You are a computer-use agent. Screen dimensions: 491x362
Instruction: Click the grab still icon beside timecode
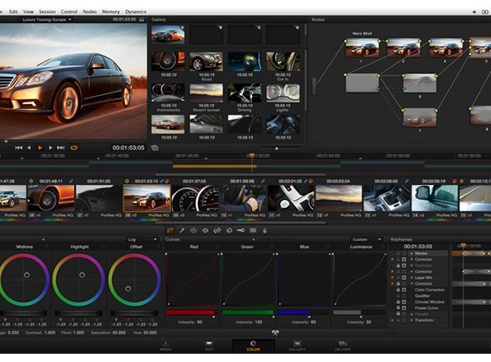[x=155, y=147]
